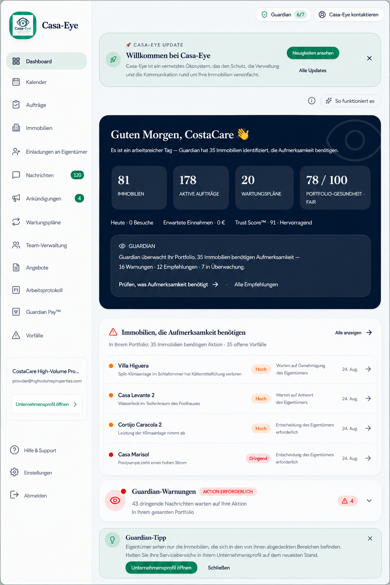Viewport: 390px width, 585px height.
Task: Open the Angebote document icon
Action: click(x=16, y=267)
